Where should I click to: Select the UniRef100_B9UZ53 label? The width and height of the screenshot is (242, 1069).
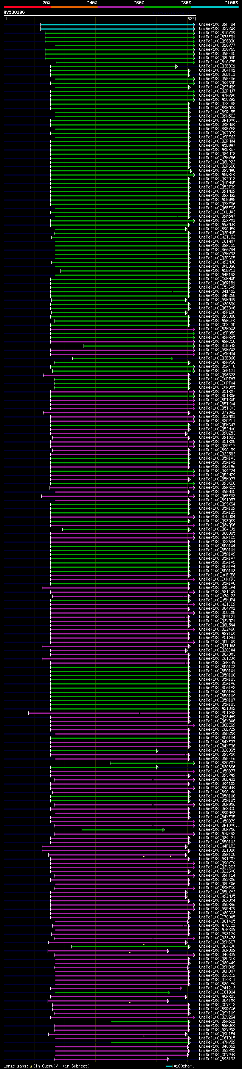pos(217,433)
